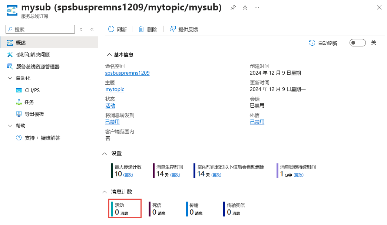The height and width of the screenshot is (225, 387).
Task: Click the 删除 toolbar label
Action: click(x=152, y=29)
